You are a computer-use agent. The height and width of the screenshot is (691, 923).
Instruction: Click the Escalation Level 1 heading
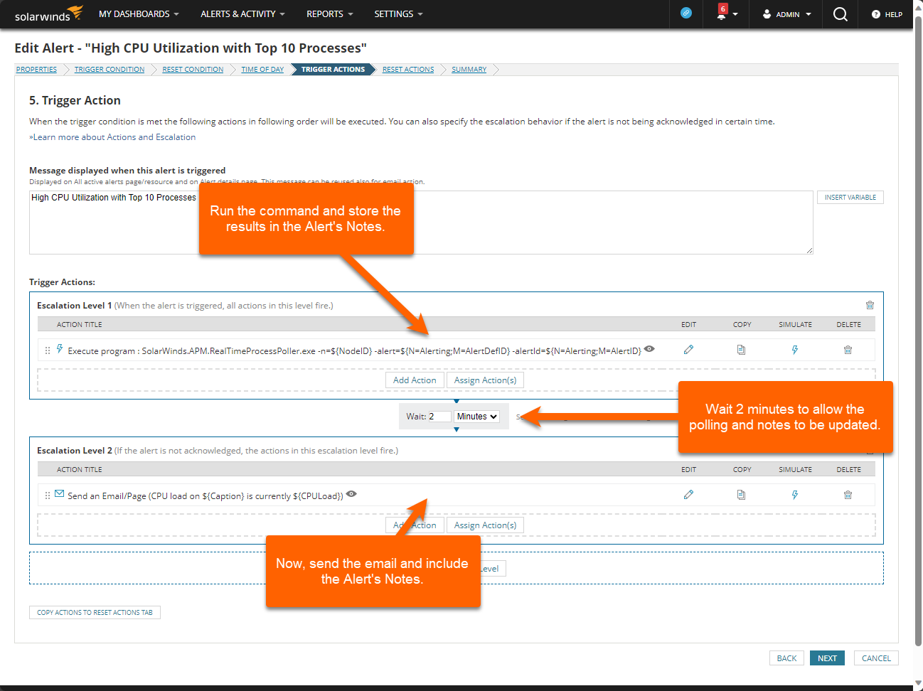75,306
